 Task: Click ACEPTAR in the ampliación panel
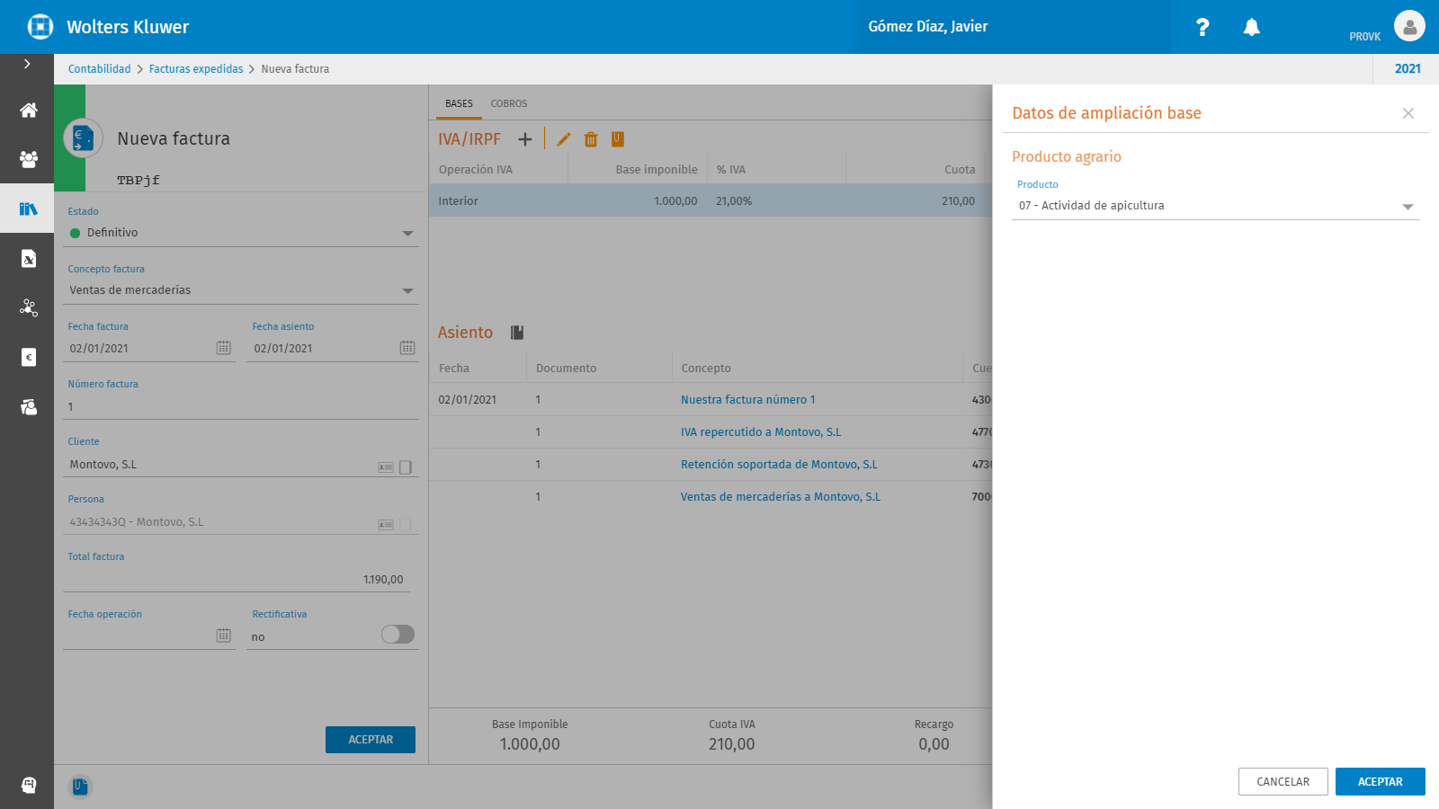pyautogui.click(x=1381, y=782)
